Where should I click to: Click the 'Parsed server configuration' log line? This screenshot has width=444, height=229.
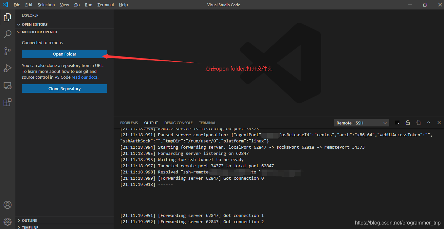(x=276, y=138)
